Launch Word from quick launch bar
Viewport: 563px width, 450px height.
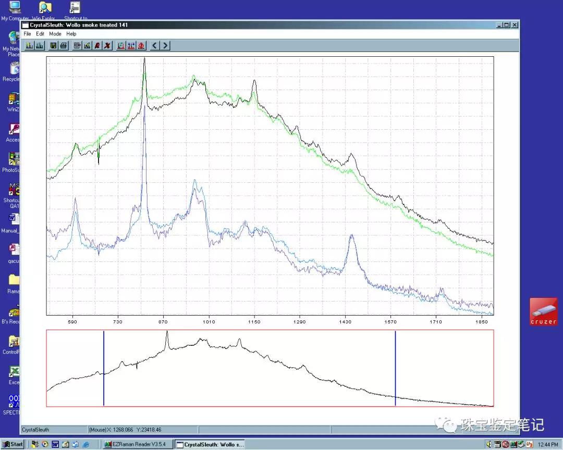pos(55,444)
